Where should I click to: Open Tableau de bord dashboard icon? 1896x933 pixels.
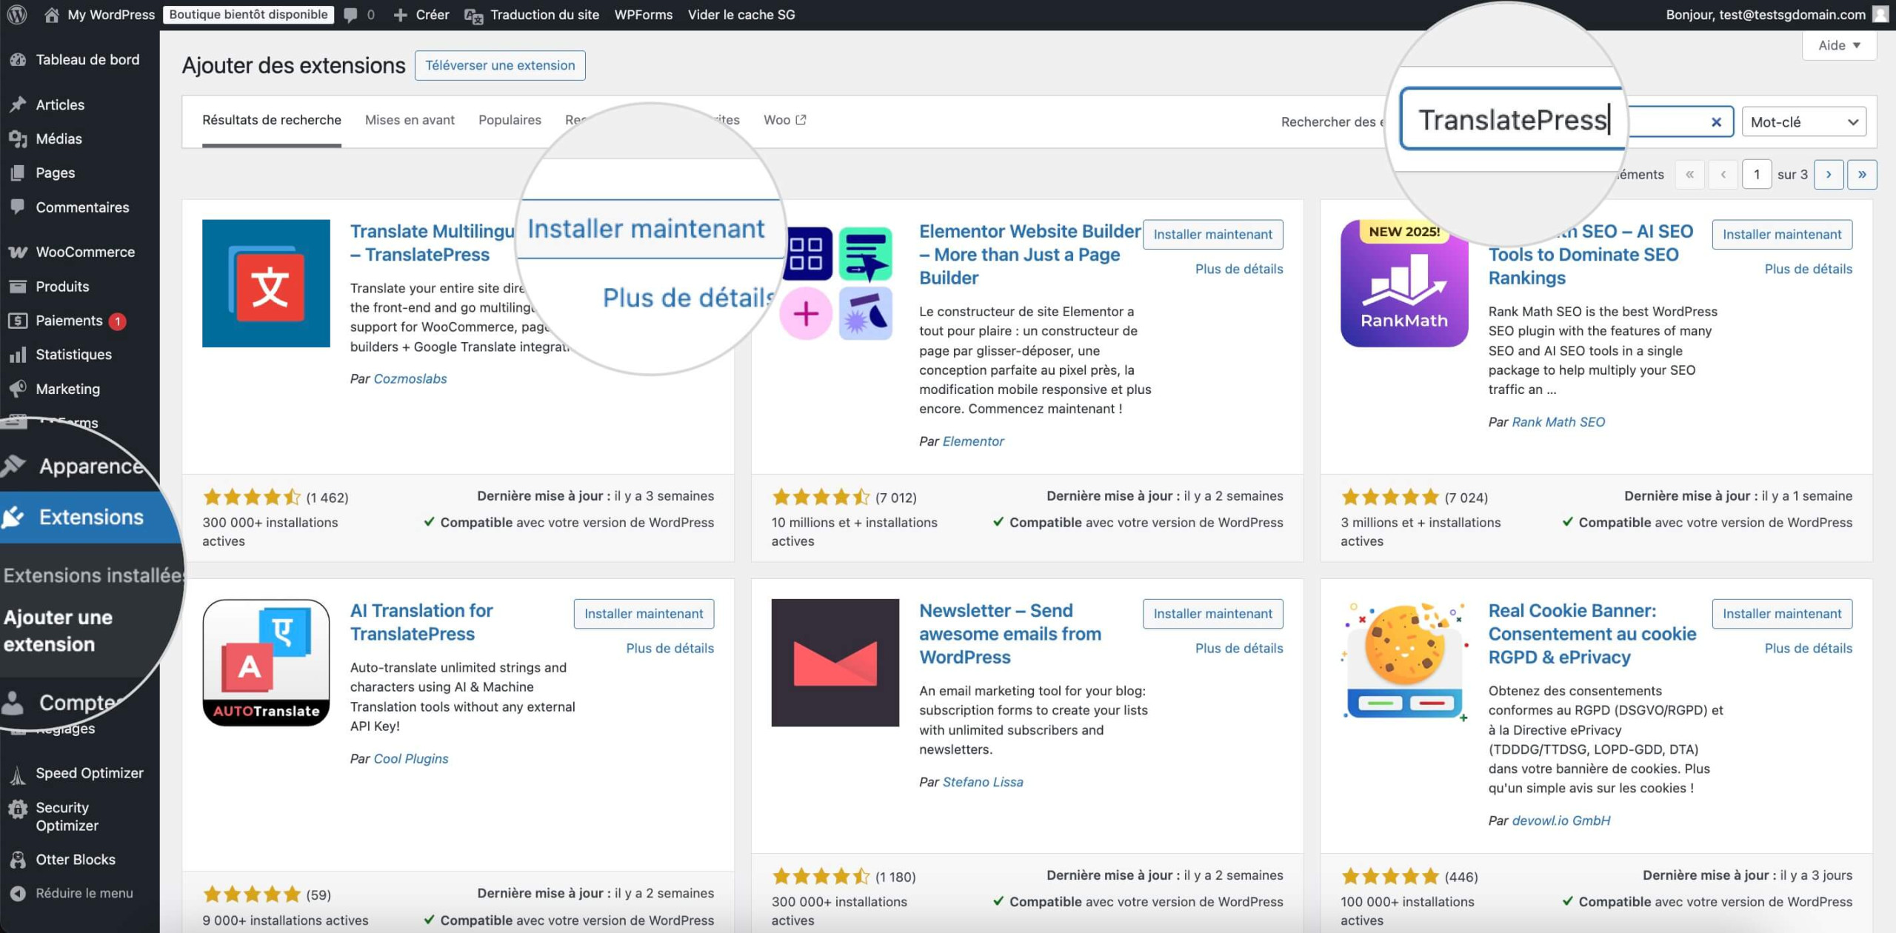(x=18, y=60)
